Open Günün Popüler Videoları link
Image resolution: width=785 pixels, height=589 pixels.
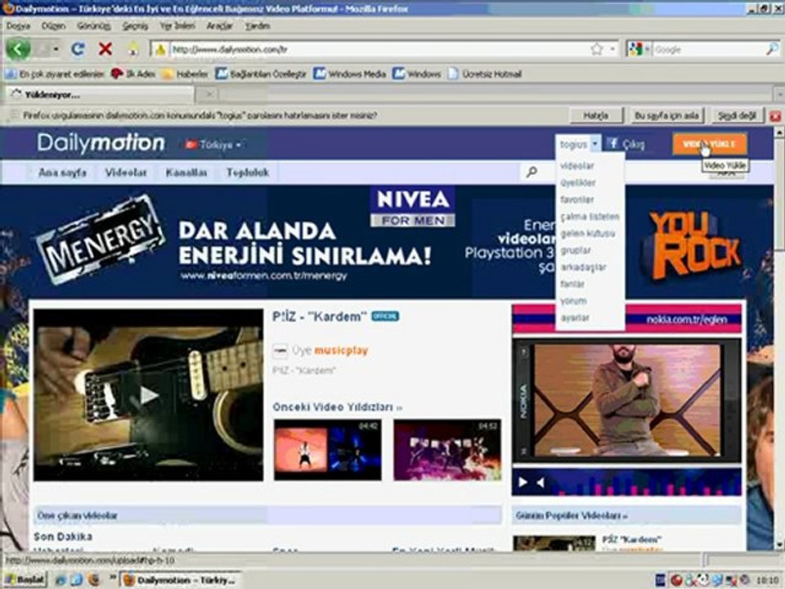(572, 515)
